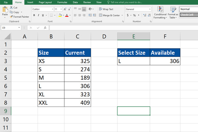Click the Percent Style icon
Viewport: 198px width, 132px height.
click(134, 15)
